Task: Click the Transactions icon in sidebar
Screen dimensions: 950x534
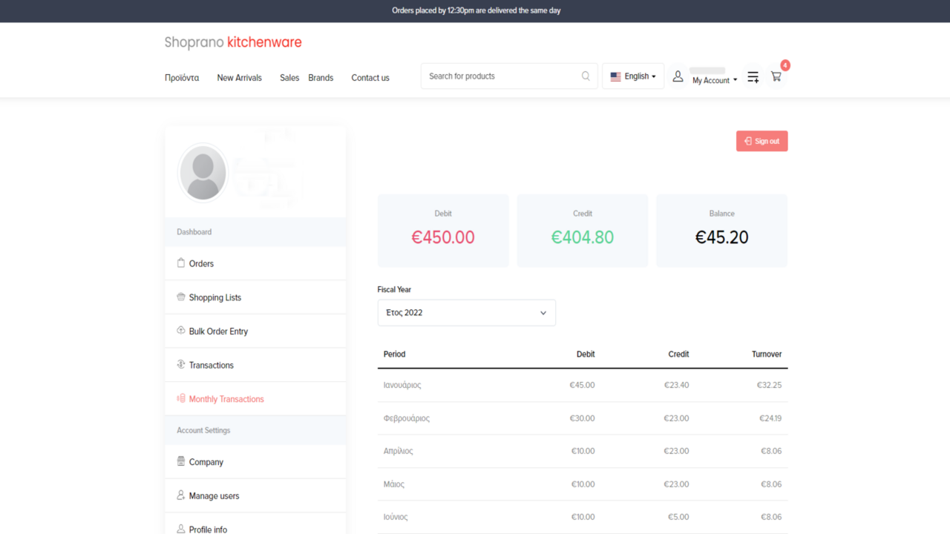Action: tap(180, 365)
